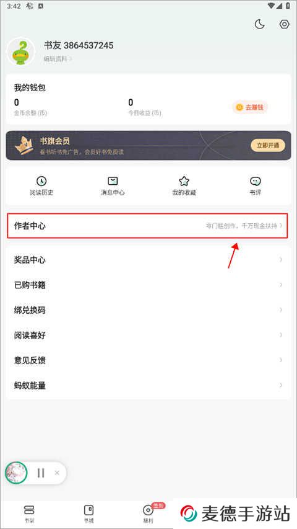Open settings via the hexagon gear icon
This screenshot has height=529, width=297.
285,24
